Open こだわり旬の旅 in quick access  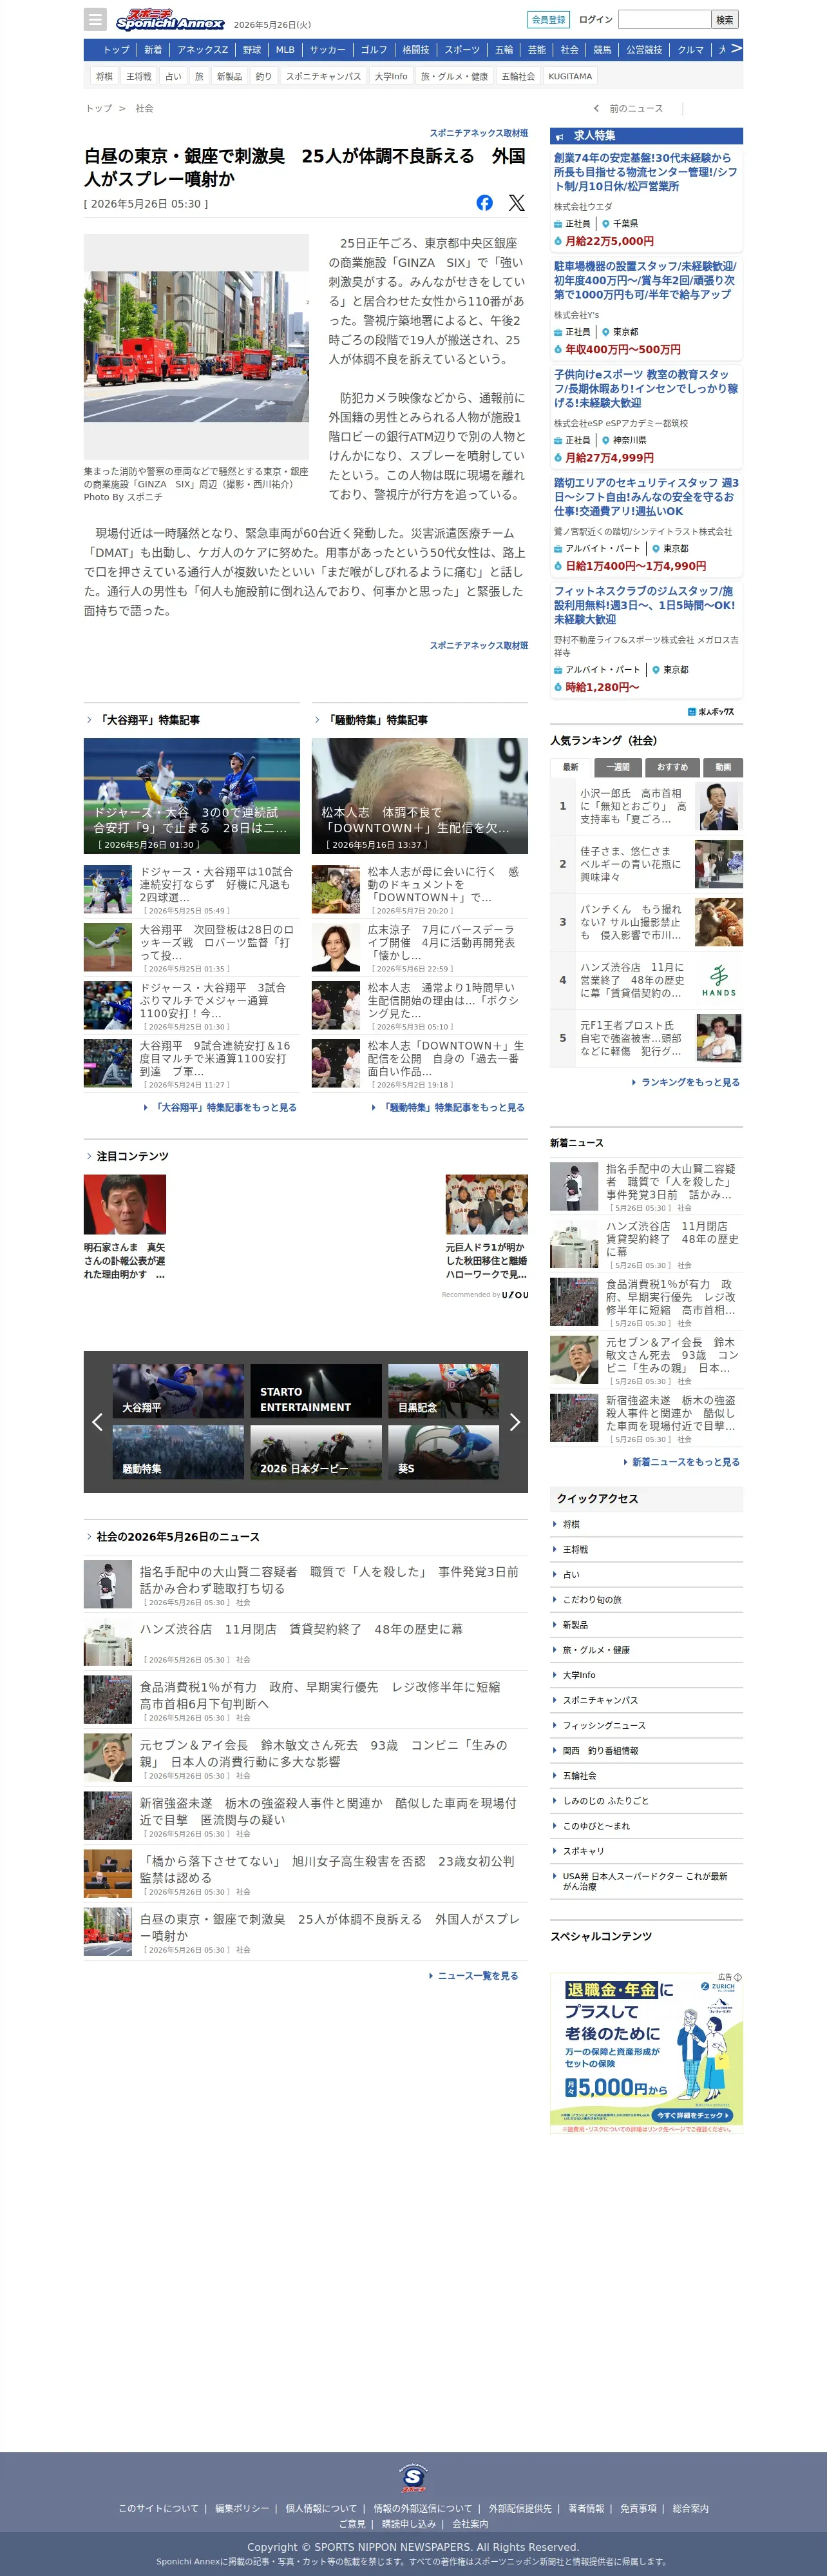[x=591, y=1599]
